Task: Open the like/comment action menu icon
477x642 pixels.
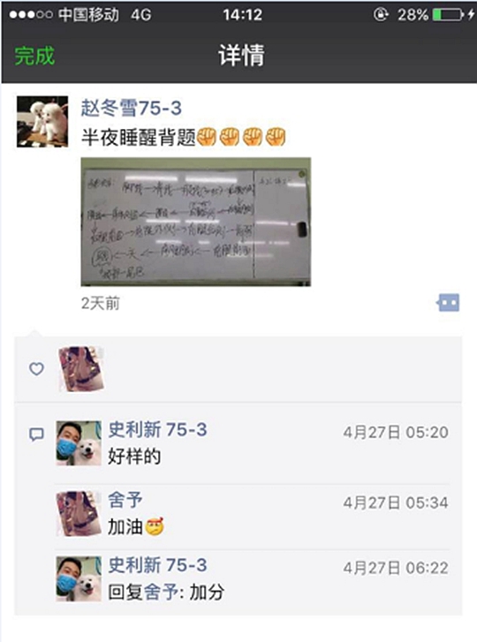Action: tap(448, 303)
